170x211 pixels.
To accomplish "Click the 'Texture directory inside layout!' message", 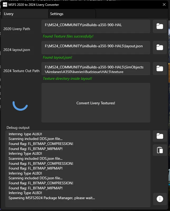I will click(67, 78).
